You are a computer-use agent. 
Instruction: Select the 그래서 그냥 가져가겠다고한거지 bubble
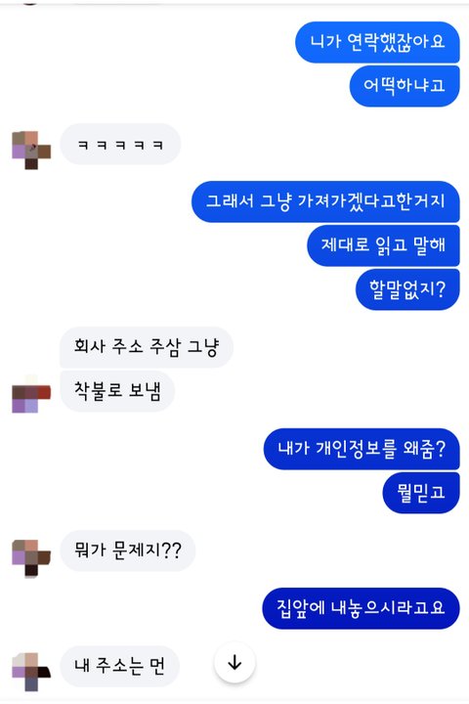pos(325,201)
